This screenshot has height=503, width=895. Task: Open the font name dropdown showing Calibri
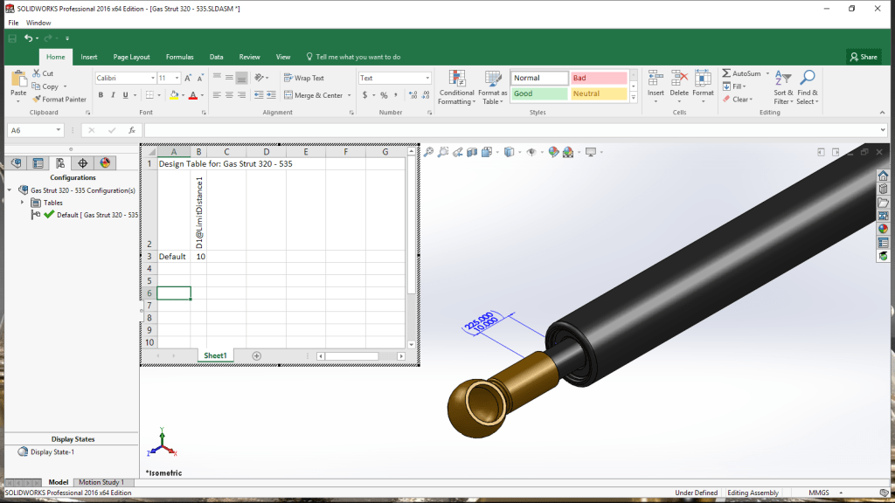(150, 78)
